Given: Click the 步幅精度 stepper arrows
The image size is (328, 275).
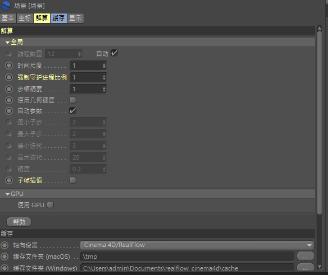Looking at the screenshot, I should point(104,89).
